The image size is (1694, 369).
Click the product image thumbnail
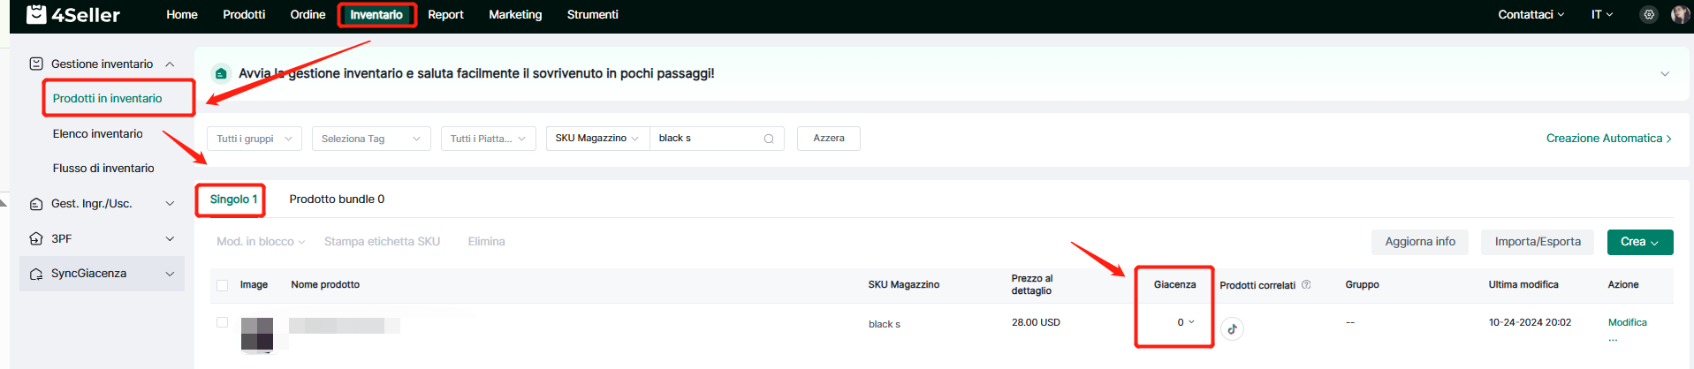pyautogui.click(x=257, y=334)
